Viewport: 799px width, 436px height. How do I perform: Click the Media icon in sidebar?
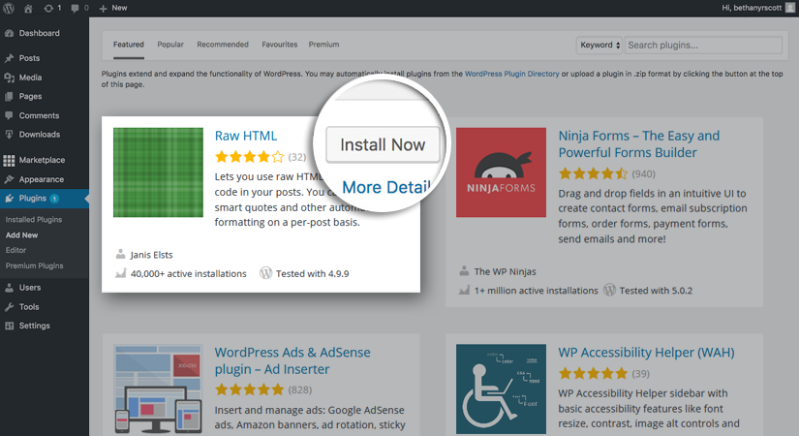[x=9, y=78]
